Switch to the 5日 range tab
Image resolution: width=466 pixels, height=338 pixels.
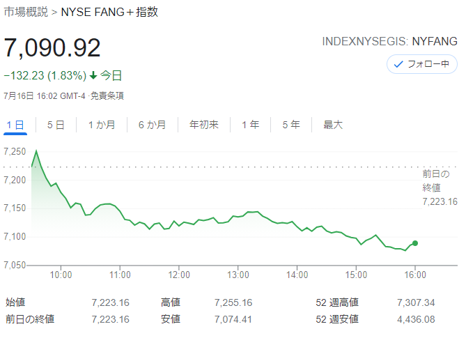[x=56, y=125]
